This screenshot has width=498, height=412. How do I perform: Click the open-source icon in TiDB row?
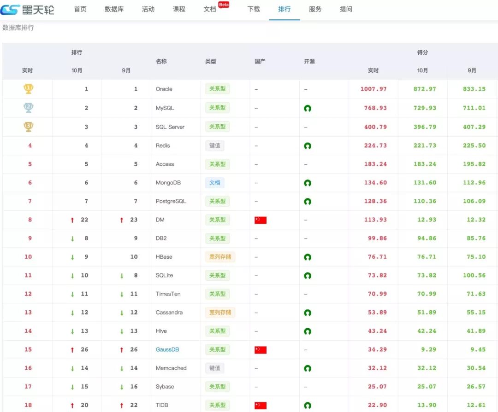[308, 406]
